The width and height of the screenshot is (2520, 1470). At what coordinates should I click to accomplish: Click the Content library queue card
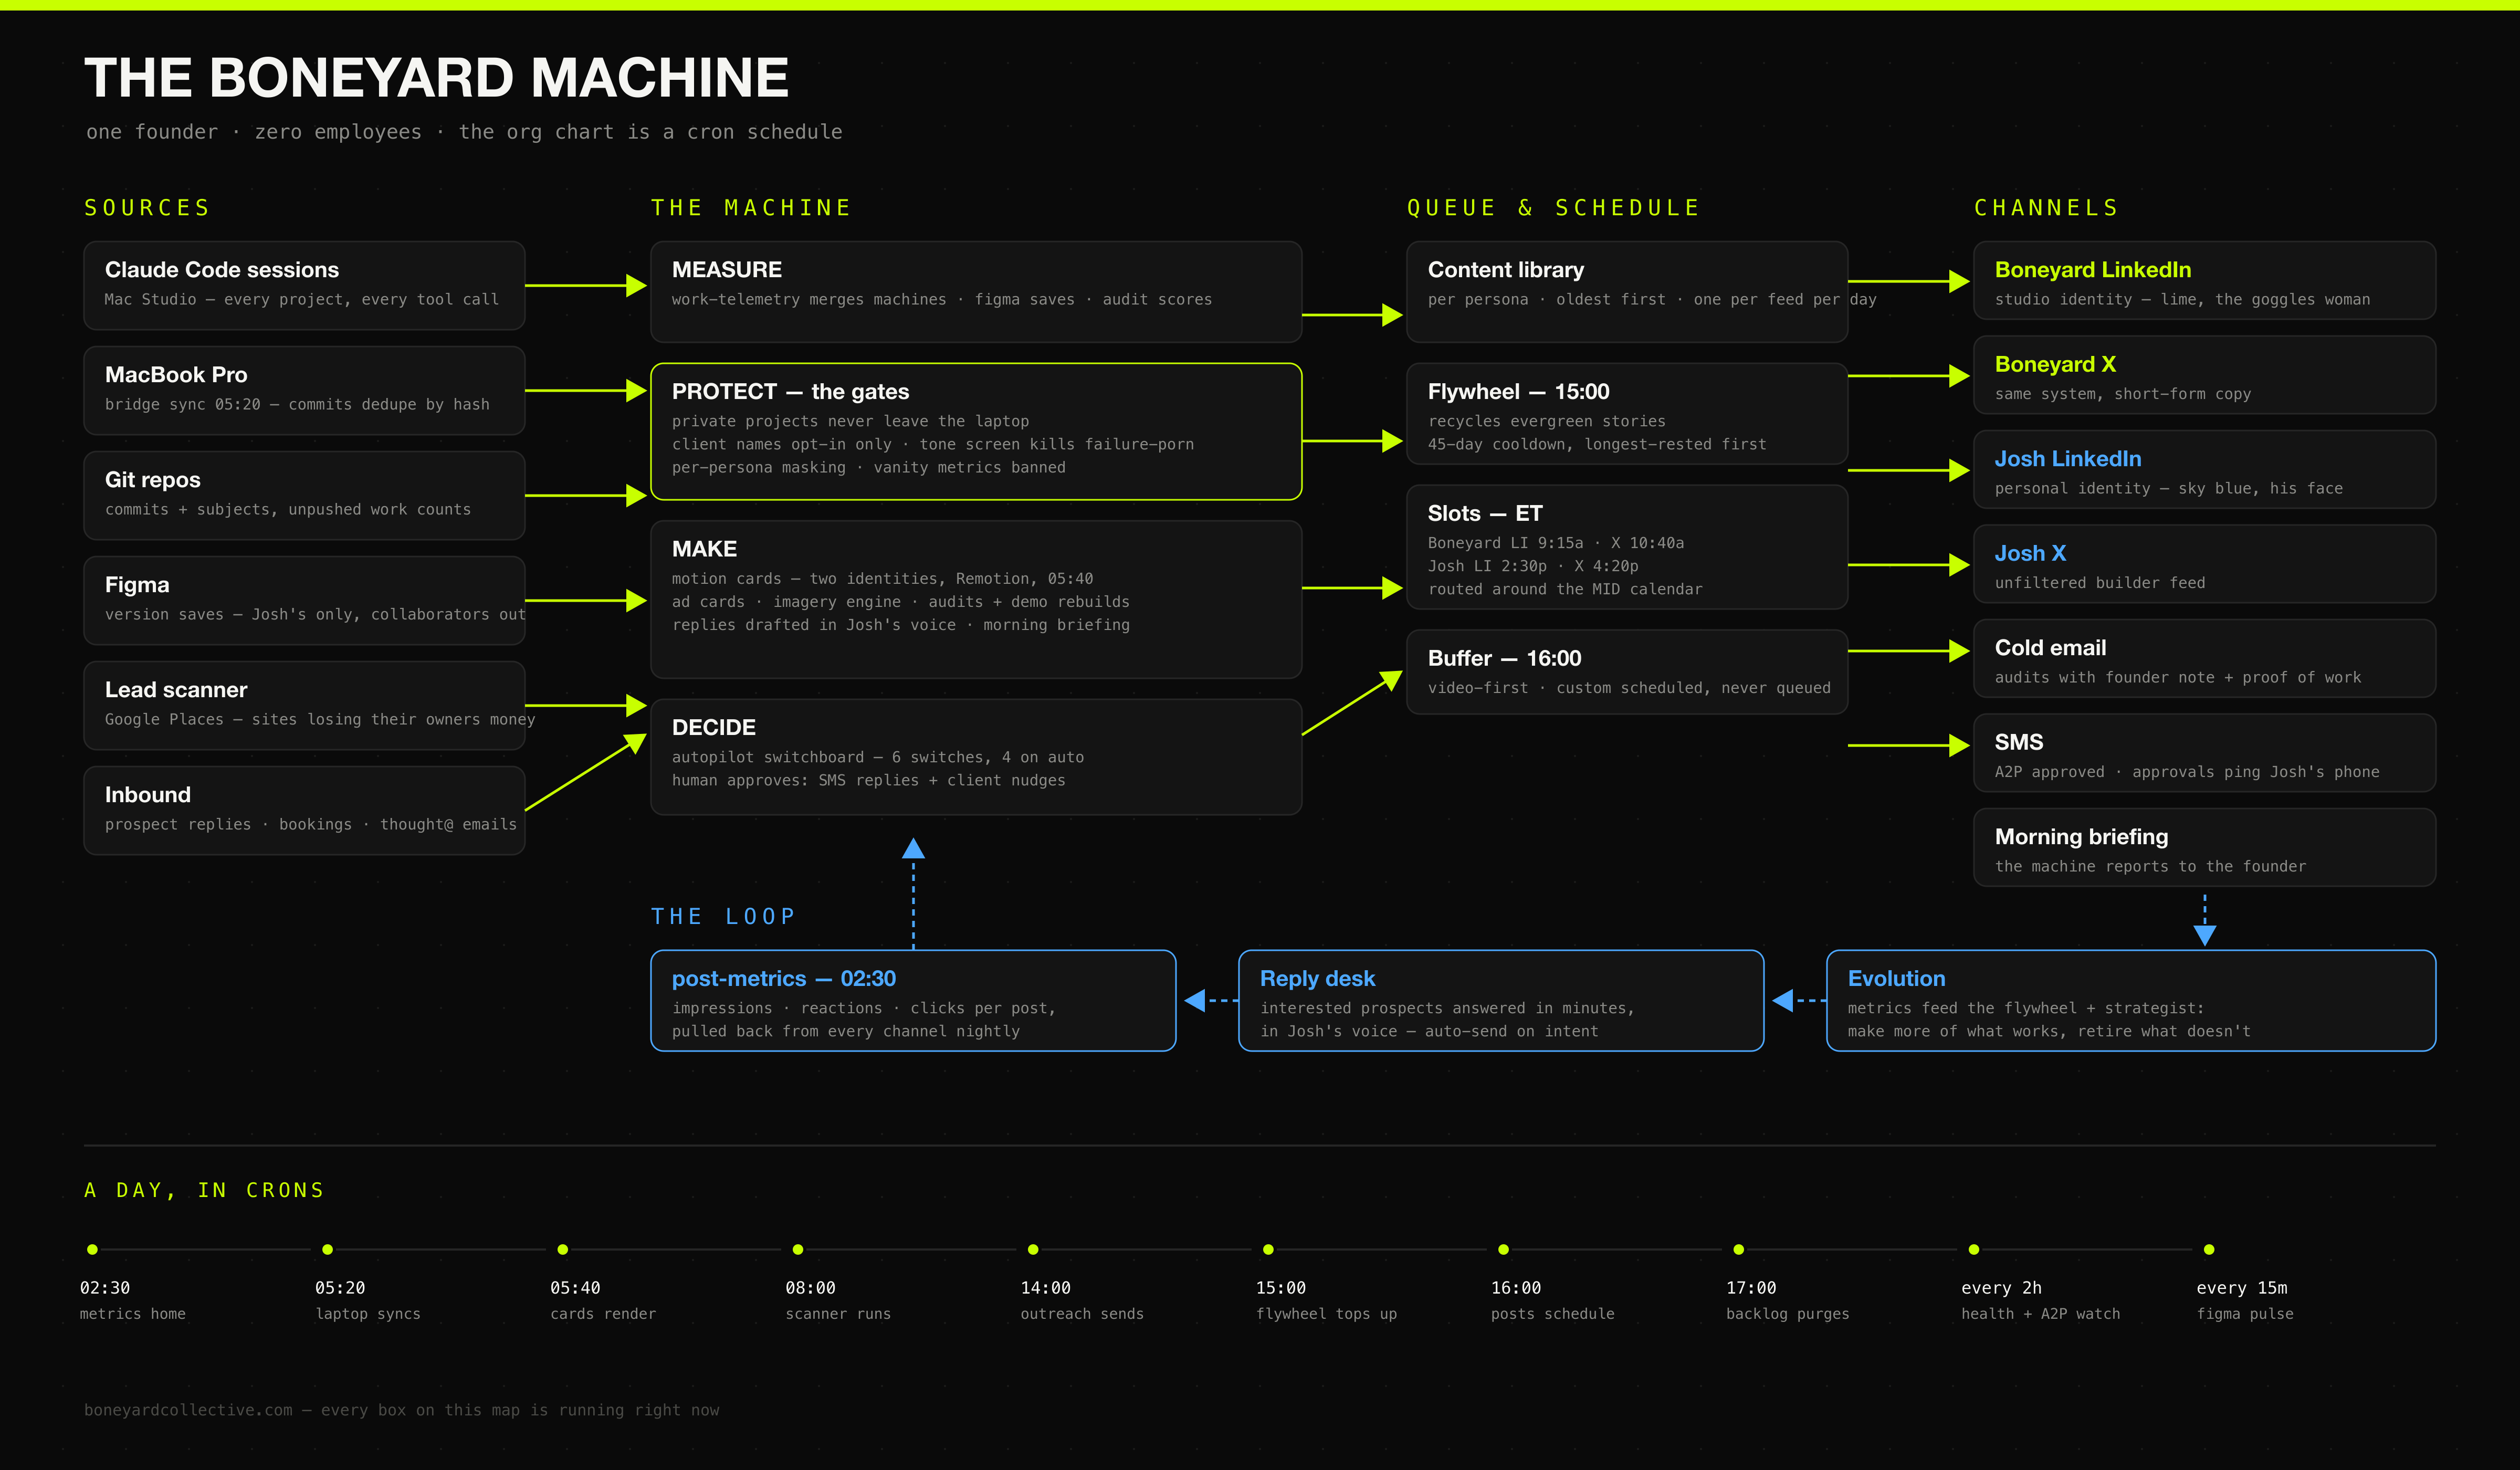click(1627, 291)
